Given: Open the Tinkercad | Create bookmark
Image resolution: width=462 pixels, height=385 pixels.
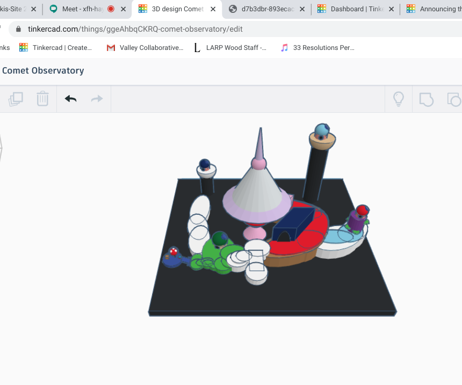Looking at the screenshot, I should coord(56,48).
